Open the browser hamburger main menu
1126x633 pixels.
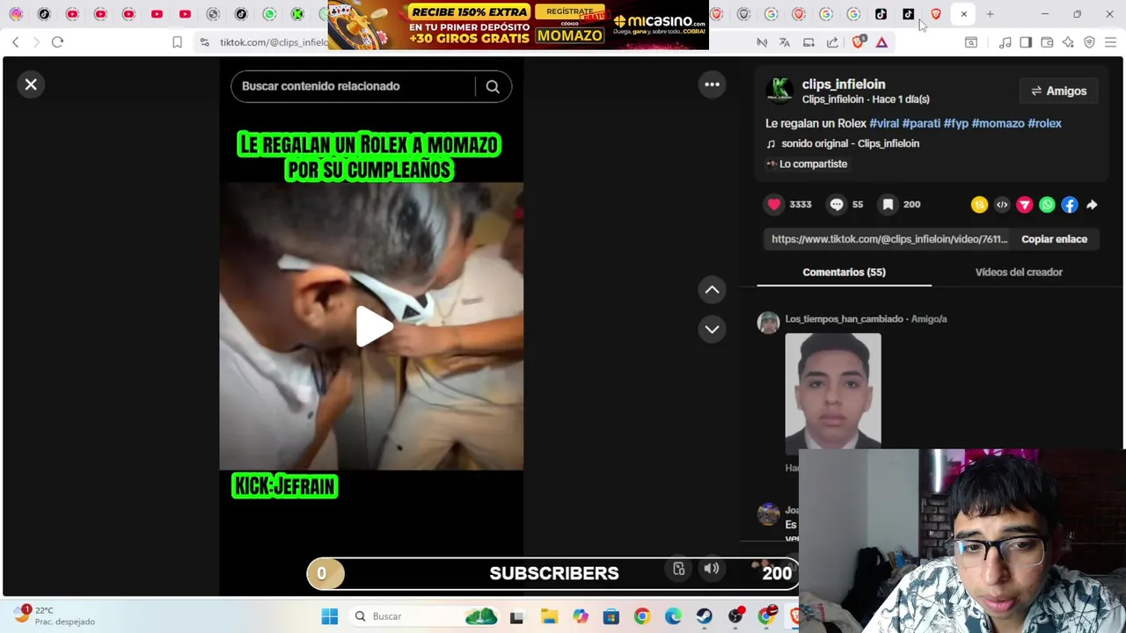1110,42
